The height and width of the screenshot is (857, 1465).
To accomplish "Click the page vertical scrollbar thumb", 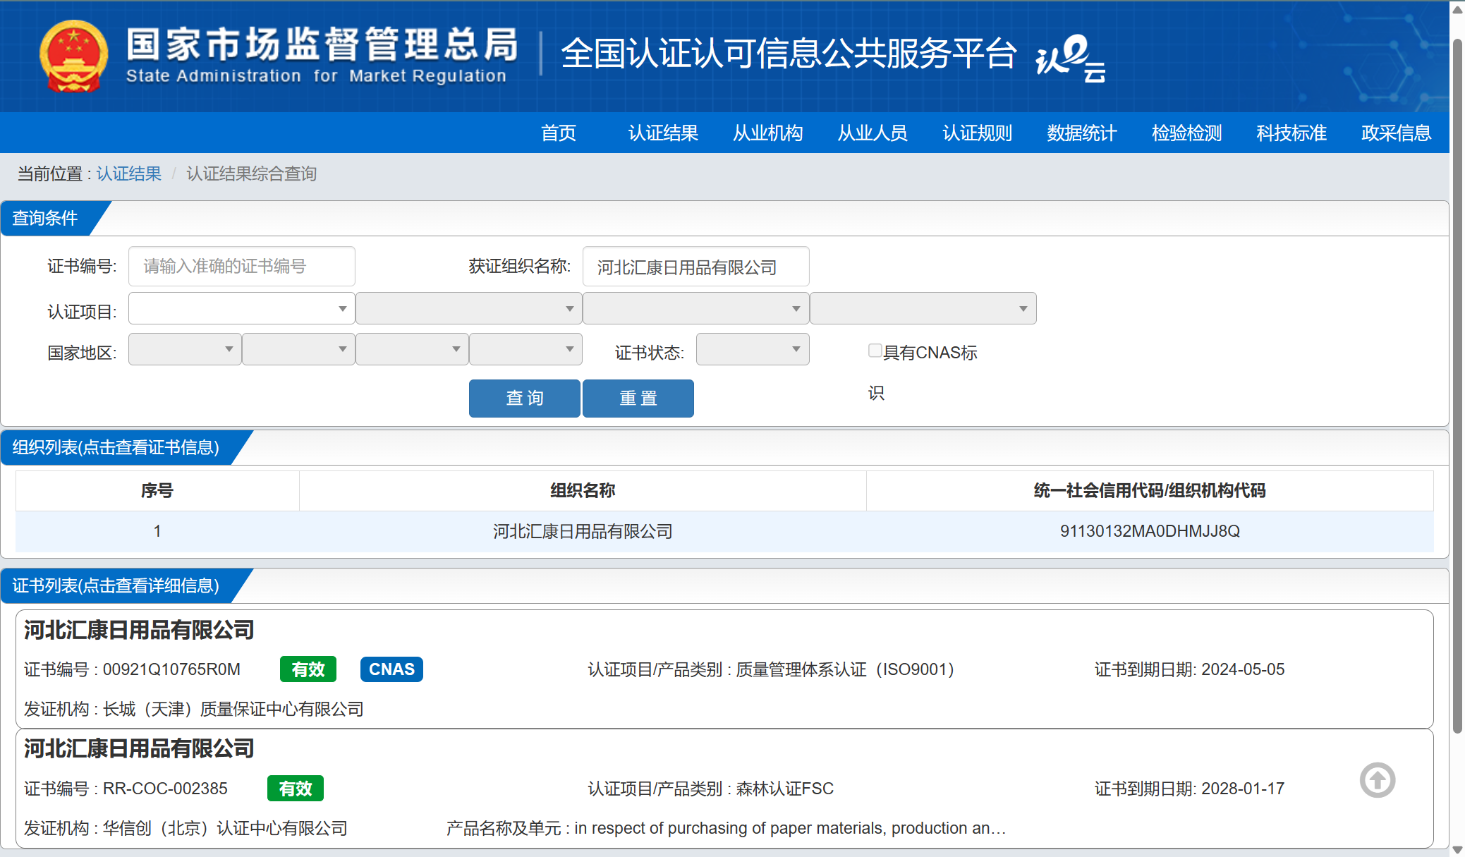I will point(1457,387).
